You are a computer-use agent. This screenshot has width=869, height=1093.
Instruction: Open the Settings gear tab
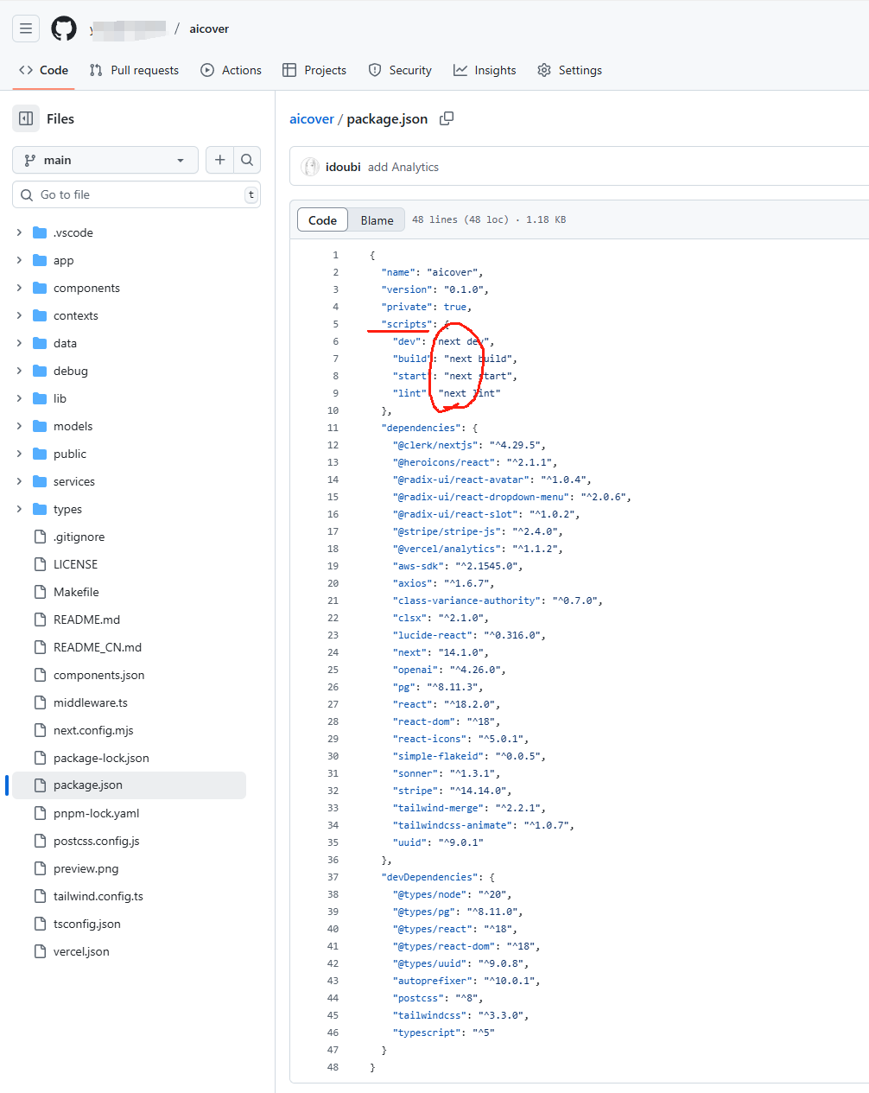point(569,70)
